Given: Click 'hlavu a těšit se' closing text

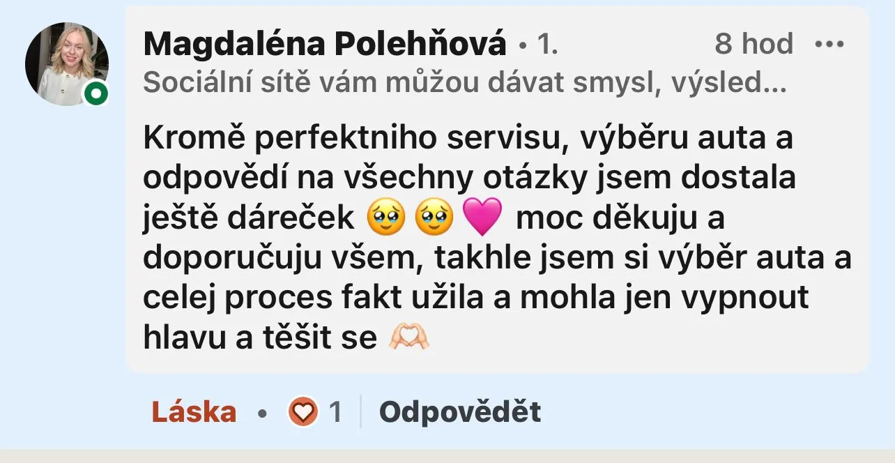Looking at the screenshot, I should pos(260,338).
